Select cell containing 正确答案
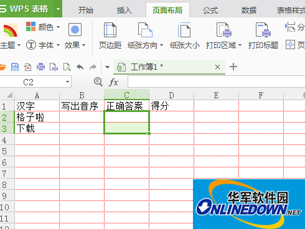The height and width of the screenshot is (229, 305). pyautogui.click(x=127, y=106)
